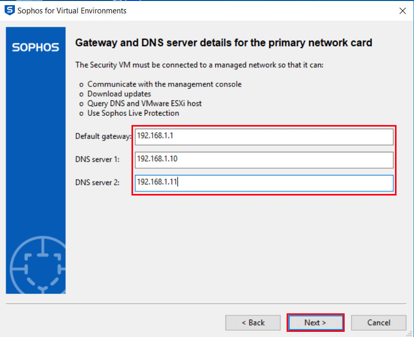Viewport: 414px width, 337px height.
Task: Click the 'DNS server 1:' label
Action: tap(97, 159)
